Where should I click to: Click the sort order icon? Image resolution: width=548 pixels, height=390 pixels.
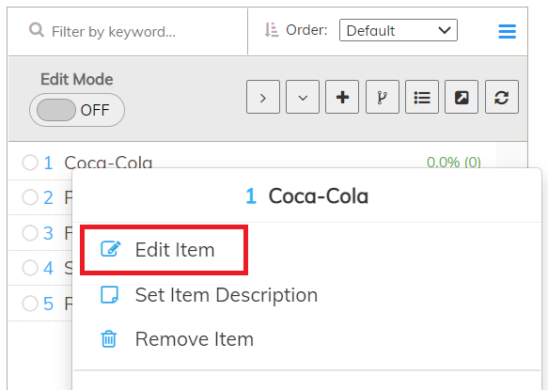coord(272,30)
